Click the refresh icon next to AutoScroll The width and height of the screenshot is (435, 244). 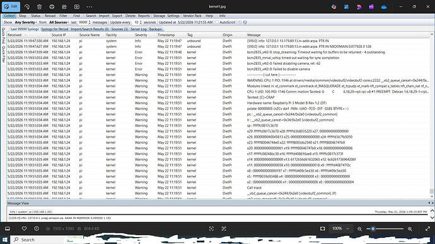tap(240, 22)
